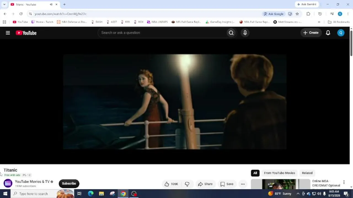Open more actions ellipsis under the video
Viewport: 353px width, 198px height.
click(243, 184)
